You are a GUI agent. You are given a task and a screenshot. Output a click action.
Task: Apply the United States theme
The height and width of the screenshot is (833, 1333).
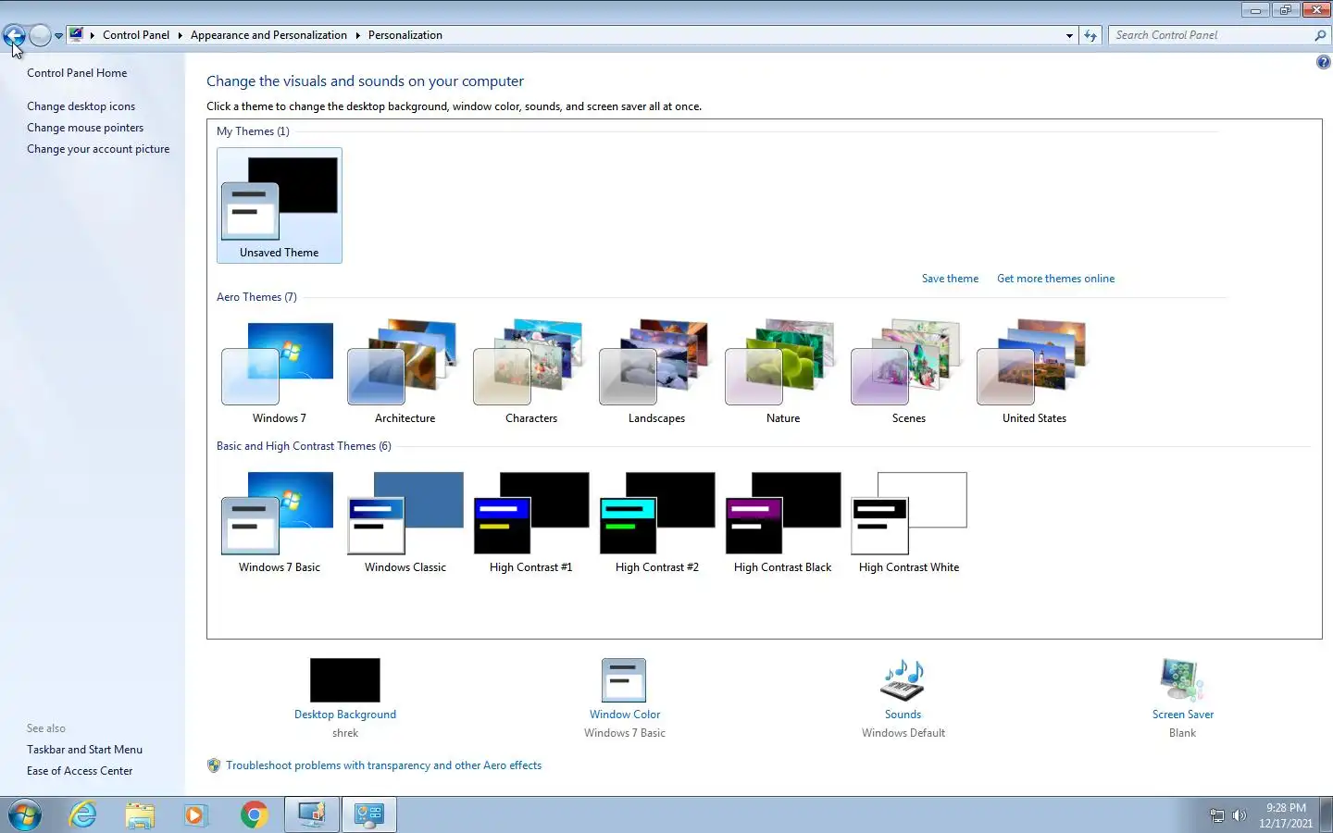1034,372
